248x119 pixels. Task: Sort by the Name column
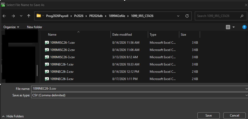coord(52,35)
